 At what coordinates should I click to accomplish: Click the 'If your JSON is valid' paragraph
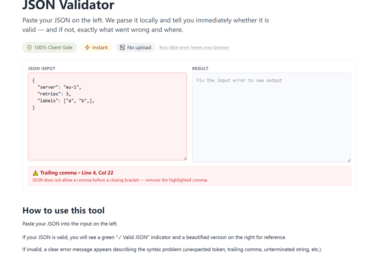coord(154,237)
